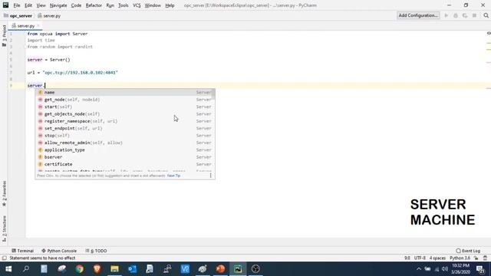Choose set_endpoint(self, url) suggestion
The image size is (491, 276).
[124, 128]
